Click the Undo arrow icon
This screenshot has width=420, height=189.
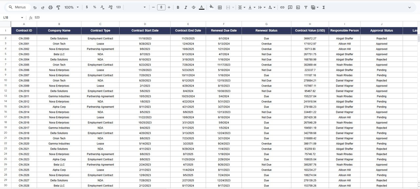pyautogui.click(x=35, y=7)
